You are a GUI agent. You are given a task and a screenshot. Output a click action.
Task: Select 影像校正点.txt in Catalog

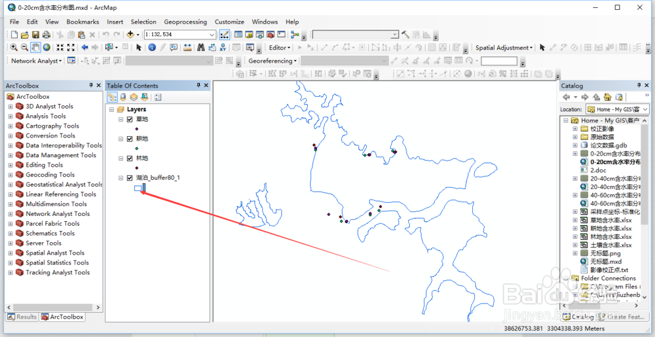tap(609, 270)
